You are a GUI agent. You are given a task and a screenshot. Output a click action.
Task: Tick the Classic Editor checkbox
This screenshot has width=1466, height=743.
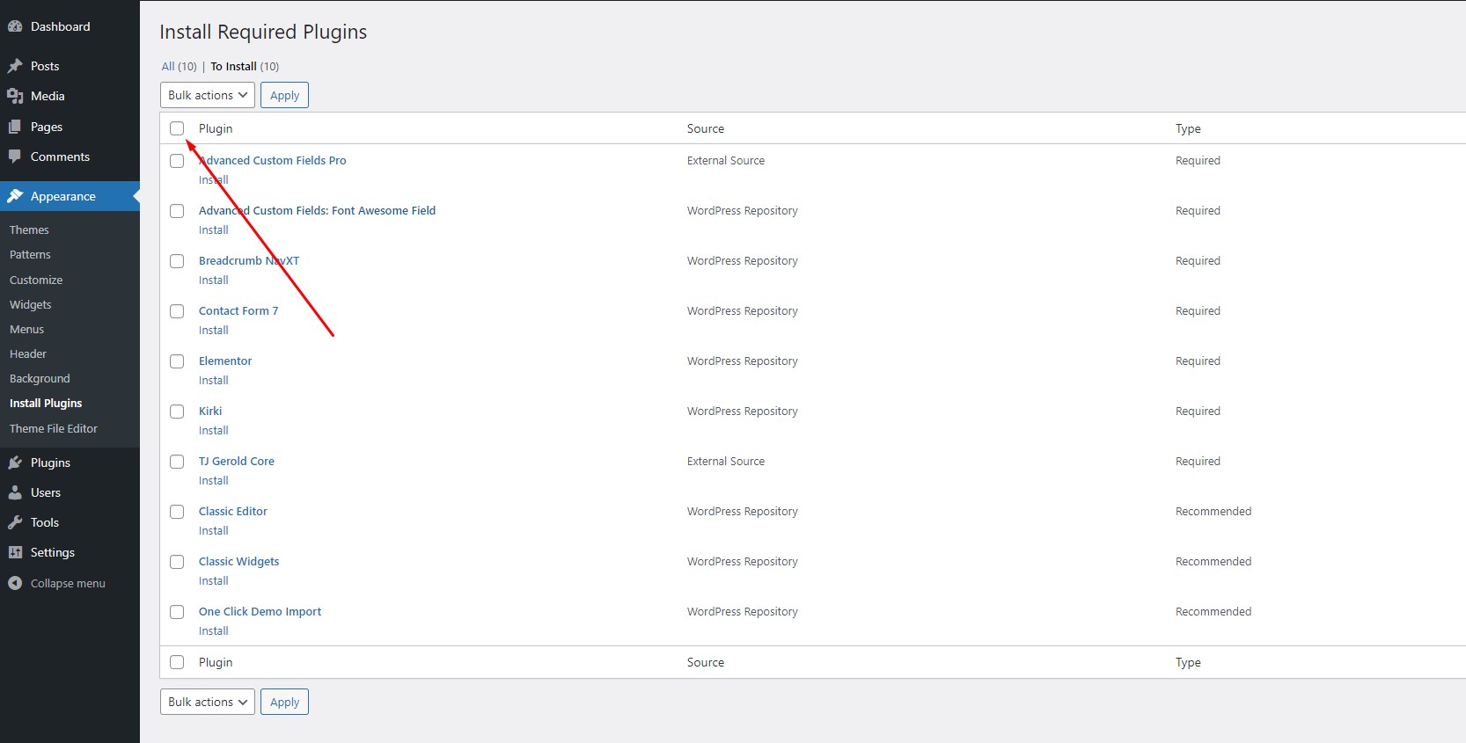(x=177, y=512)
